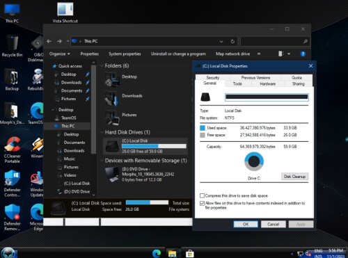Screen dimensions: 348x258
Task: Click OK in Local Disk Properties
Action: (246, 224)
